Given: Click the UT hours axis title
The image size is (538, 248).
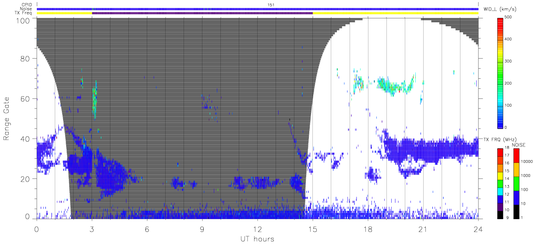Looking at the screenshot, I should [x=257, y=239].
